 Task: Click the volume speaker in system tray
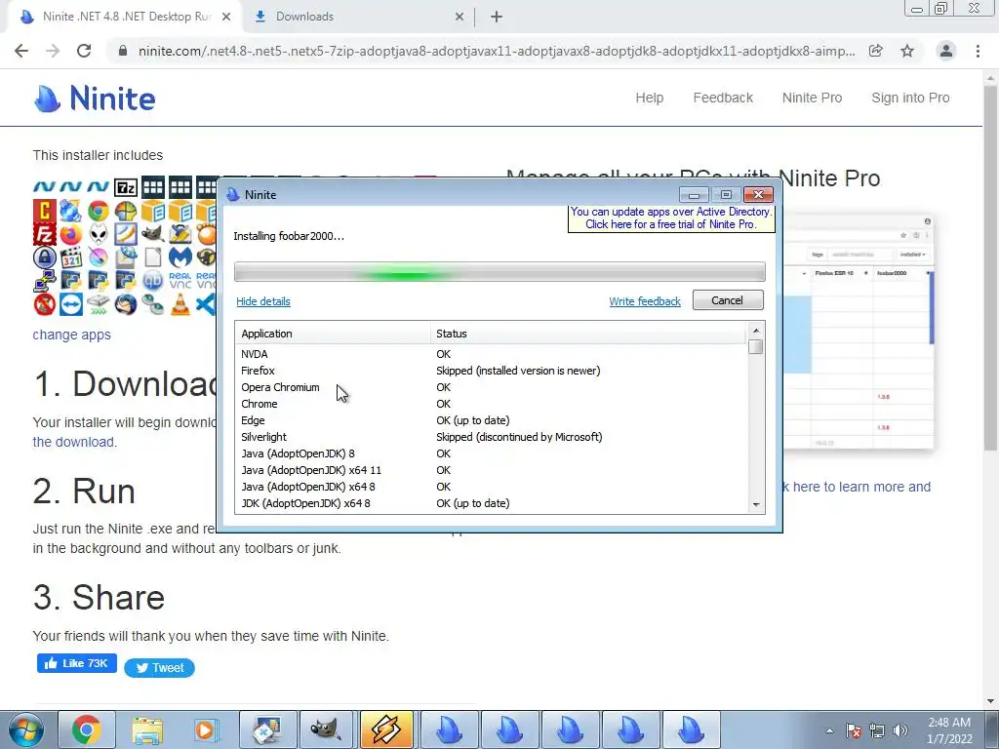(900, 730)
